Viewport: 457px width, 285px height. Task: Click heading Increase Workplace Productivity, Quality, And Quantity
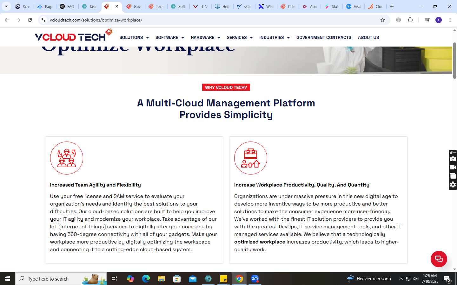point(302,185)
